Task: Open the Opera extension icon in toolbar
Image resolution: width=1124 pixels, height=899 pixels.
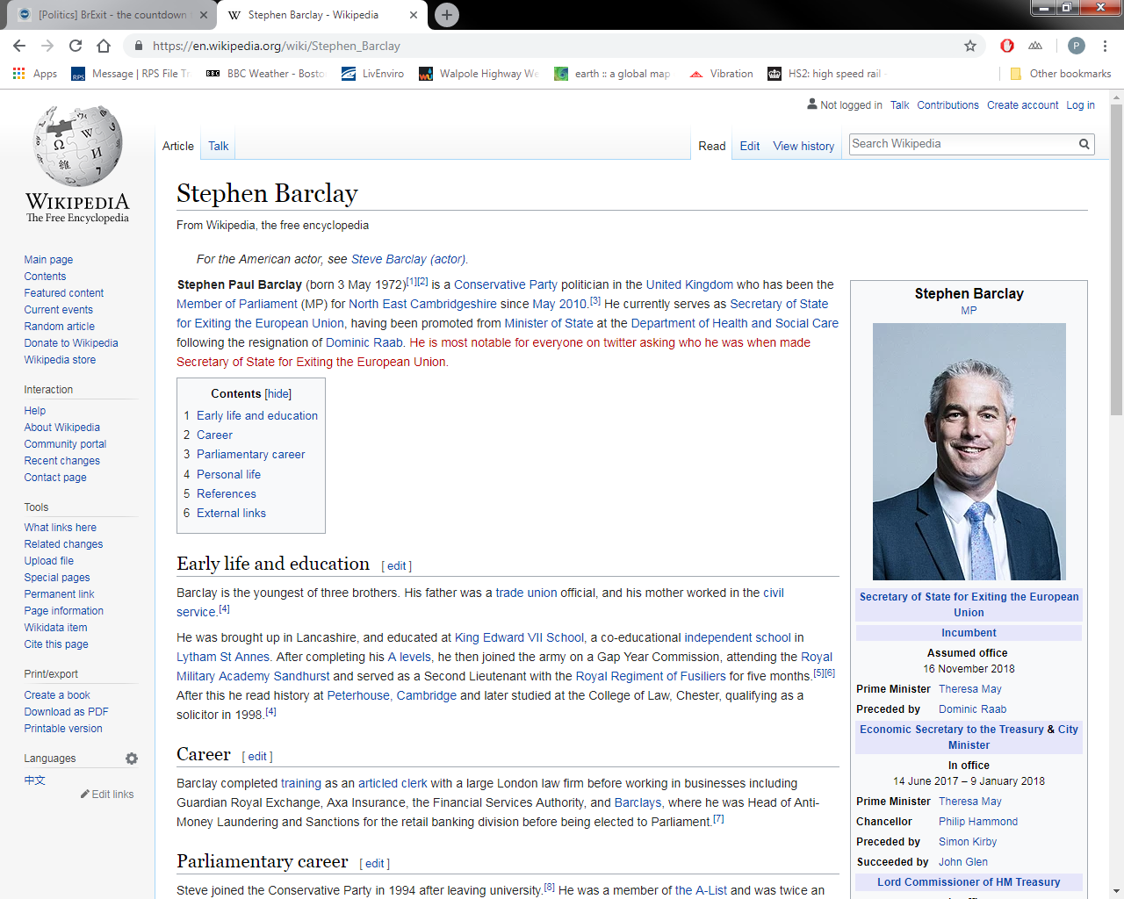Action: [x=1007, y=46]
